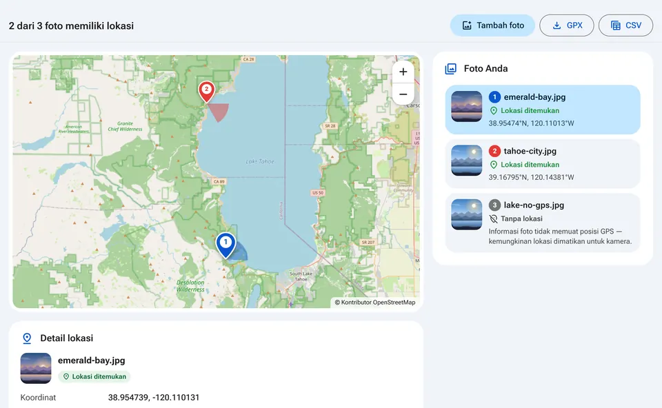Download the GPX file
The height and width of the screenshot is (408, 662).
click(567, 25)
